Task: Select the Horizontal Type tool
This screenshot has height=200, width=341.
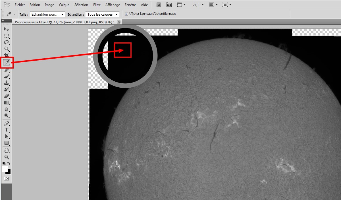Action: point(6,130)
